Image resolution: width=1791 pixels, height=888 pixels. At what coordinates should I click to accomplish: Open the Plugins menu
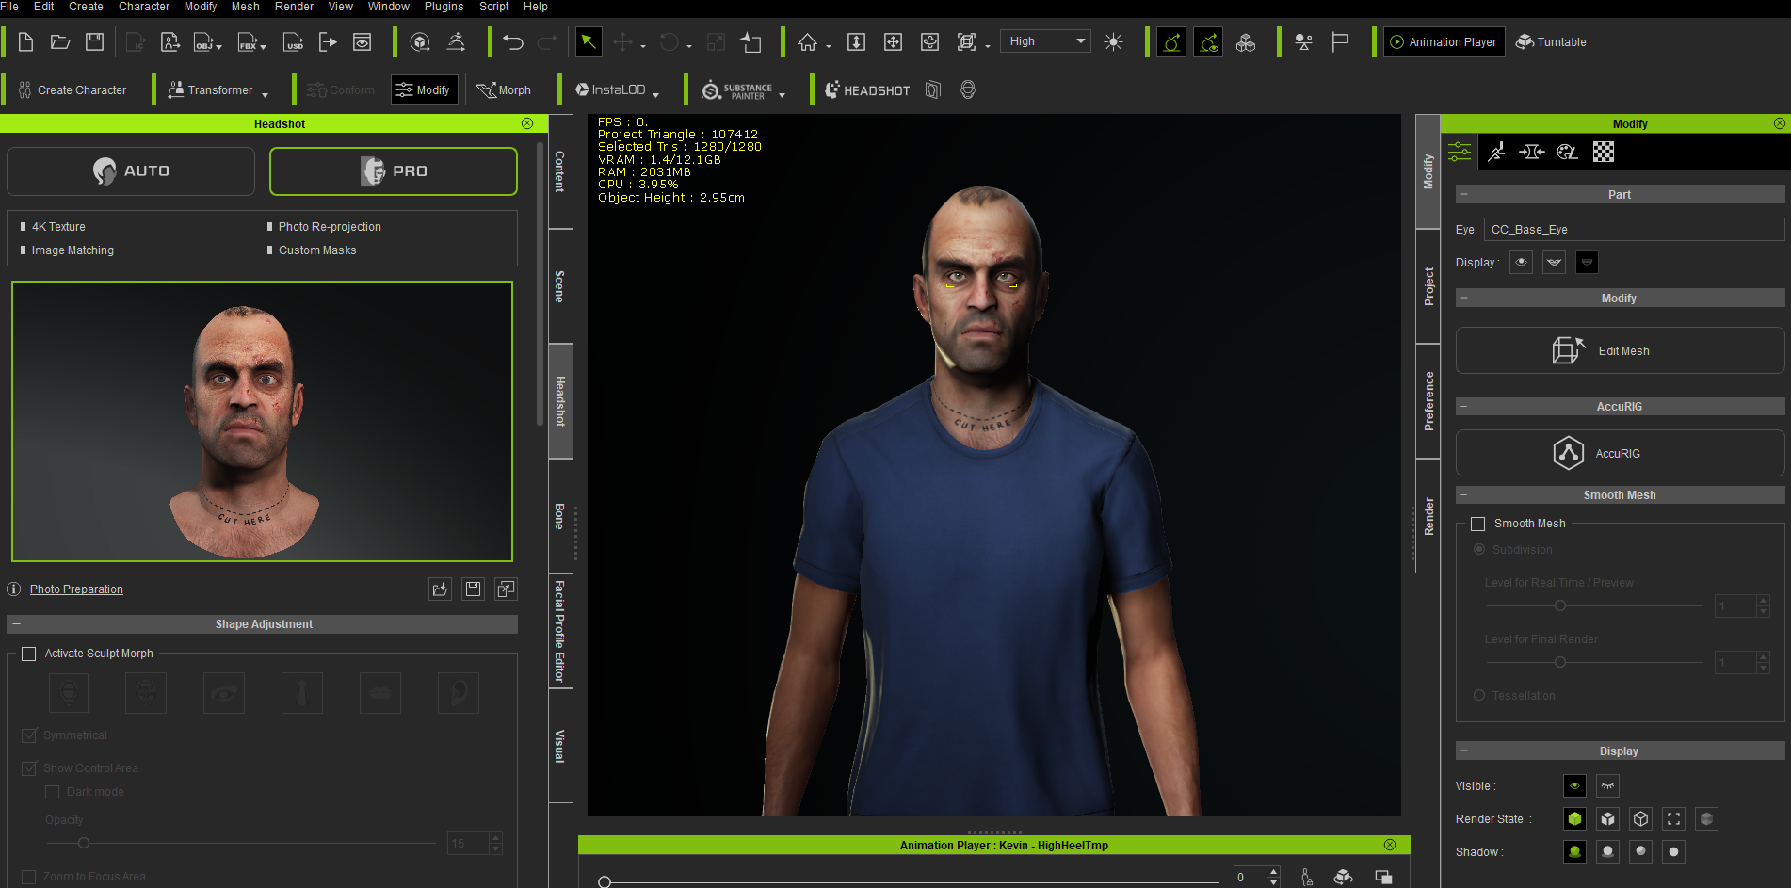click(x=444, y=7)
